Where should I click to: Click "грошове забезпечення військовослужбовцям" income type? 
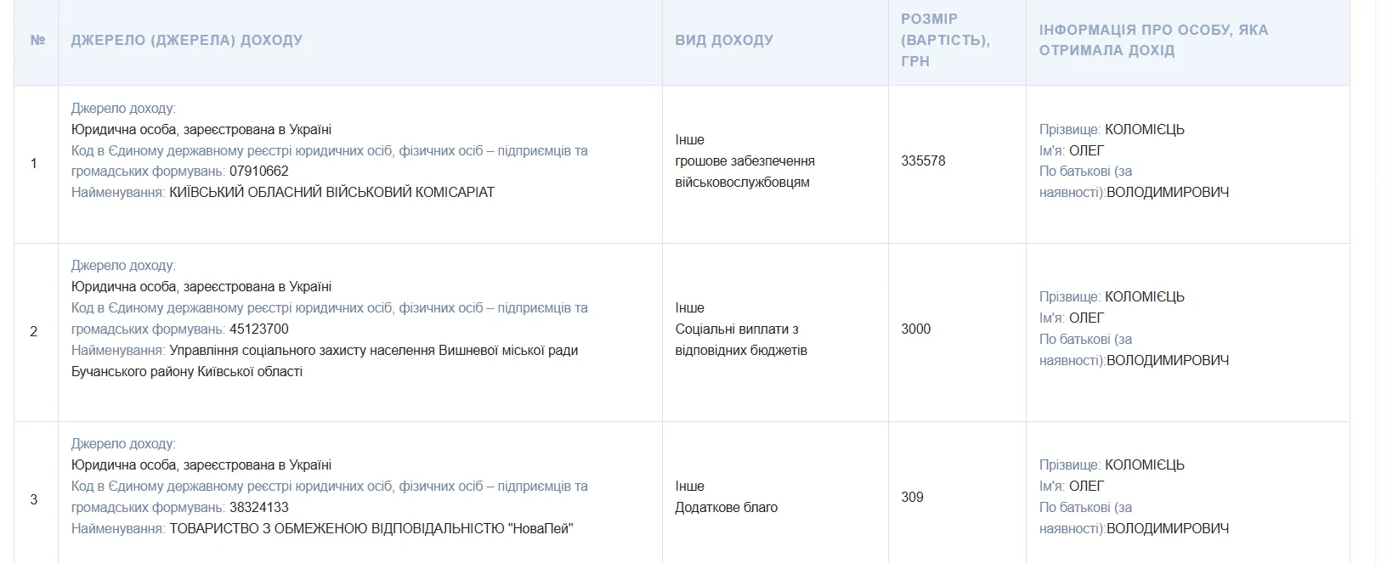[744, 172]
